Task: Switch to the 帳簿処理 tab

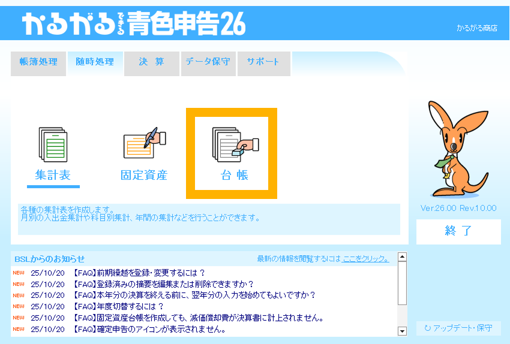Action: tap(38, 62)
